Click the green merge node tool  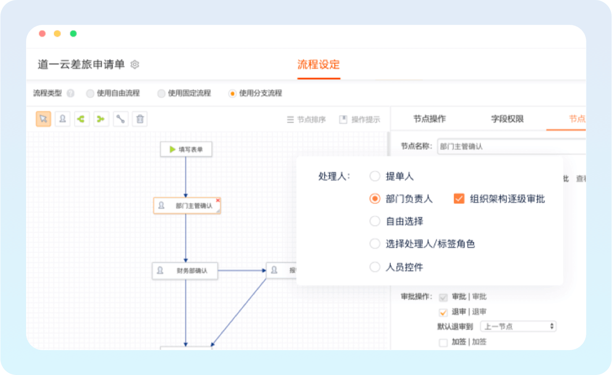(x=101, y=119)
